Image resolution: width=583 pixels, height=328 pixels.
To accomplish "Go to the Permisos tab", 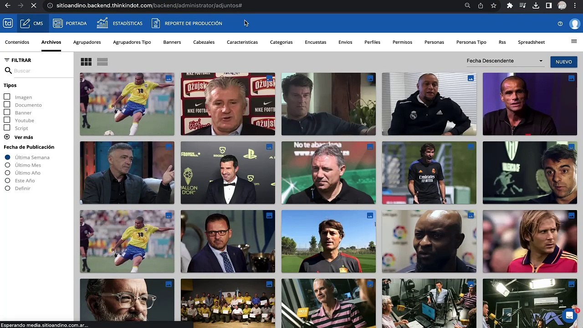I will (402, 42).
